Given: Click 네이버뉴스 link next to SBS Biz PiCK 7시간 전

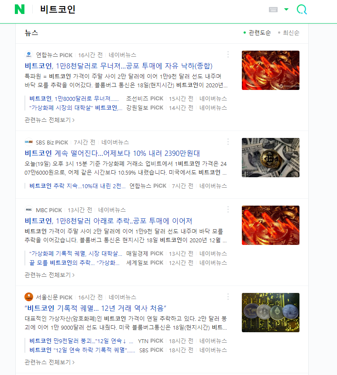Looking at the screenshot, I should [115, 142].
